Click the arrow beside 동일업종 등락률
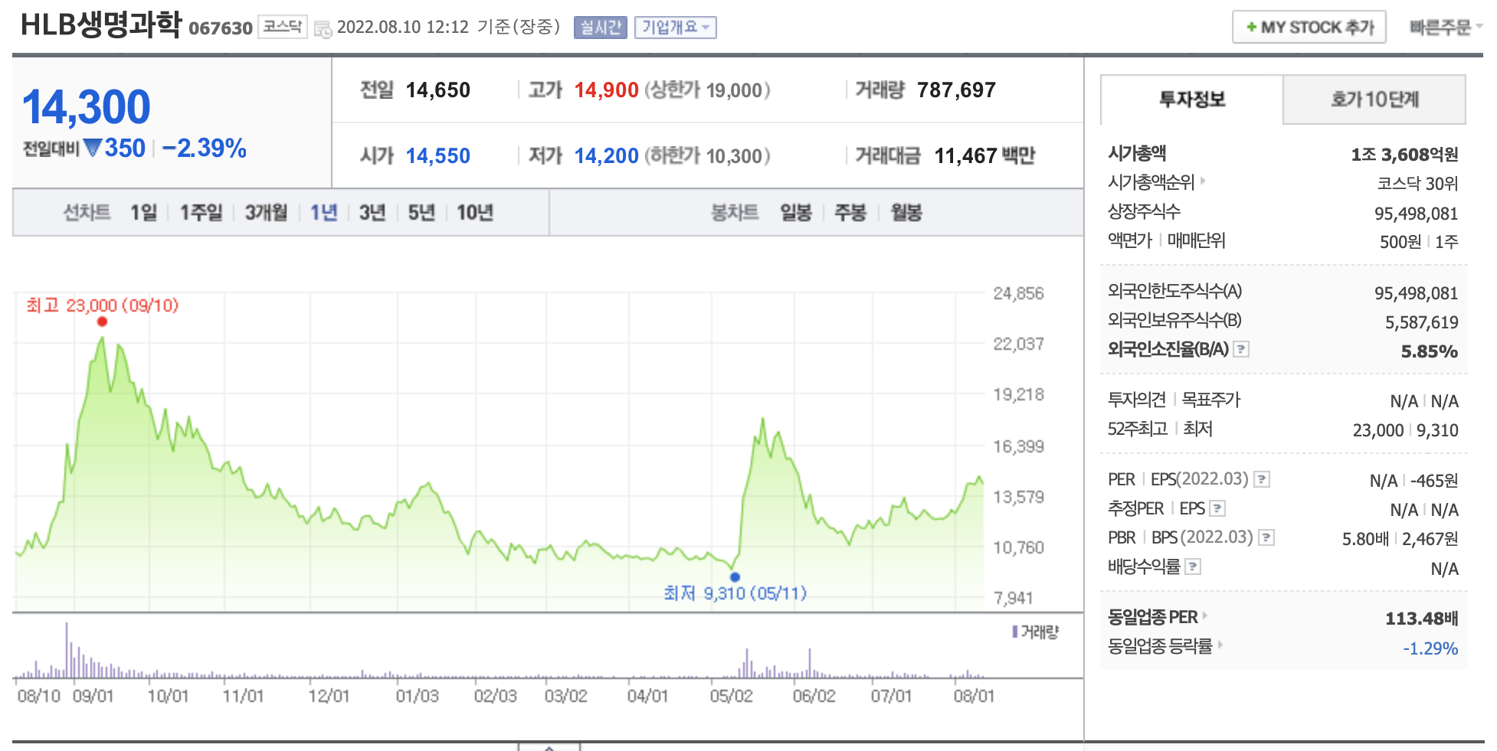Screen dimensions: 1497x751 (x=1220, y=645)
